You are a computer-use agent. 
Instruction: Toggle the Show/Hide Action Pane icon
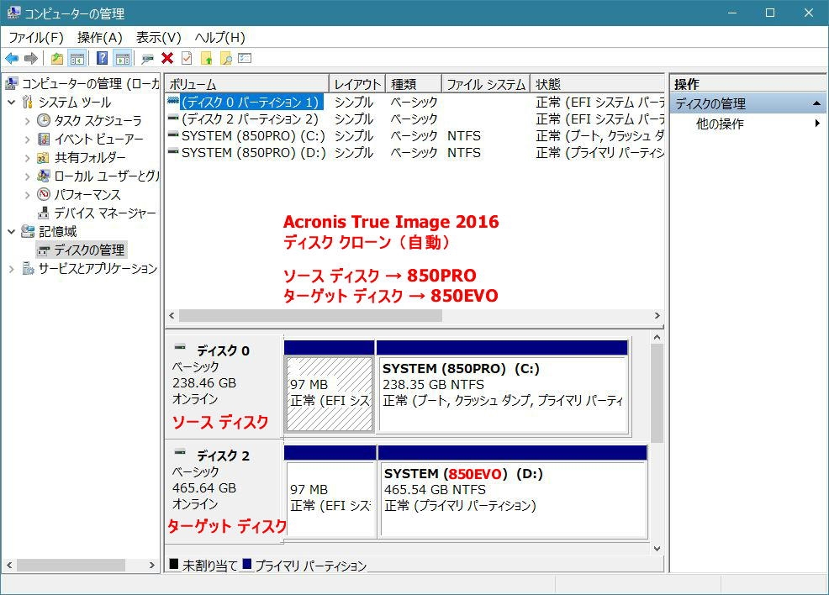pyautogui.click(x=123, y=58)
